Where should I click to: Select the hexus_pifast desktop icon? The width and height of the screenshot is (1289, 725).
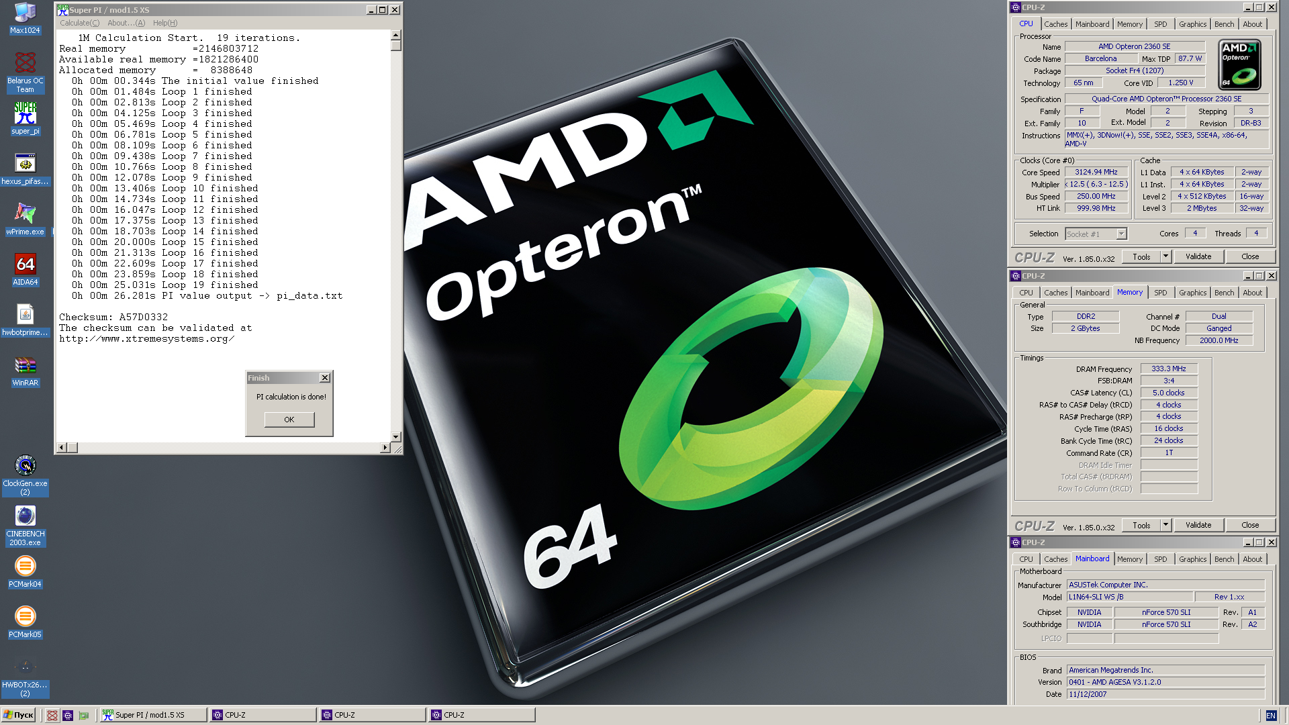pyautogui.click(x=25, y=168)
